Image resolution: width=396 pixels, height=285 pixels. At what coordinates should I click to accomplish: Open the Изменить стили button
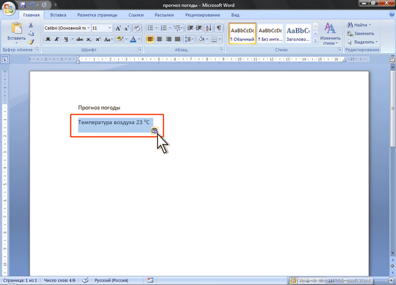330,34
